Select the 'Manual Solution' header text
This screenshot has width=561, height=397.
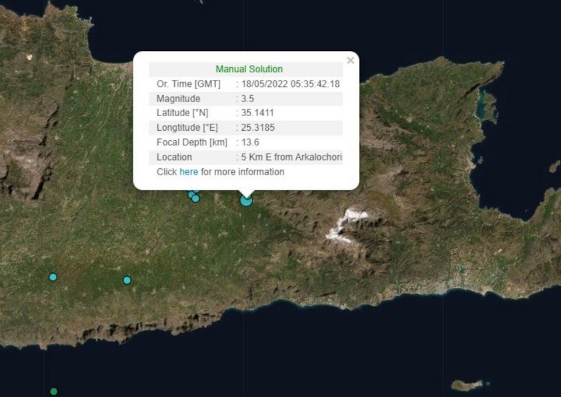249,69
